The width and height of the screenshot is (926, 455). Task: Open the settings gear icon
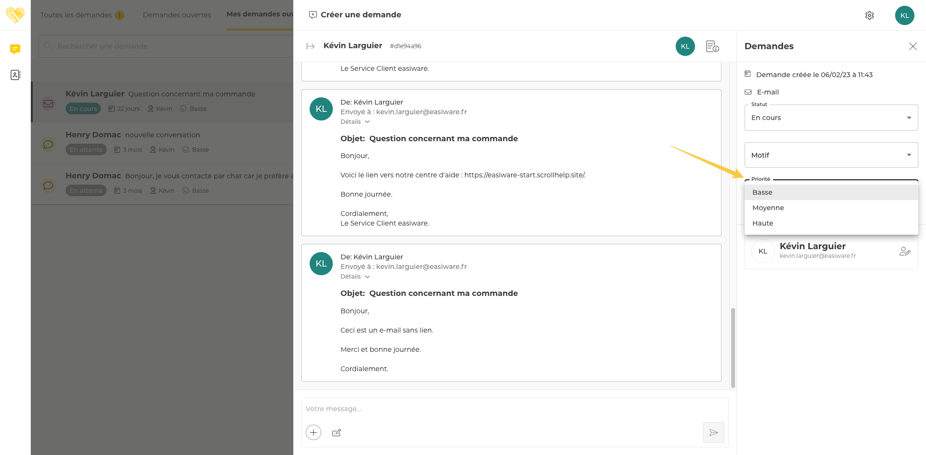(x=869, y=15)
